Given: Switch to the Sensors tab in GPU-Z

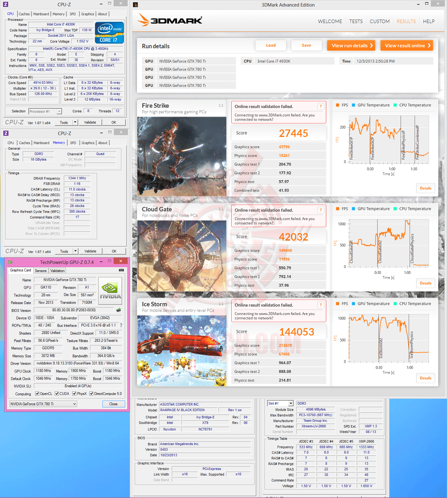Looking at the screenshot, I should (41, 271).
